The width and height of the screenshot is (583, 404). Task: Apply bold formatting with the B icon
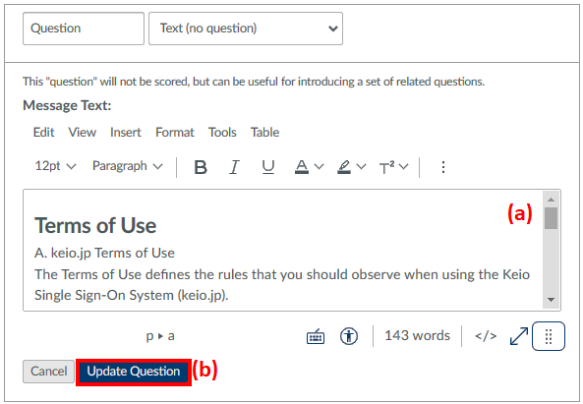coord(201,167)
